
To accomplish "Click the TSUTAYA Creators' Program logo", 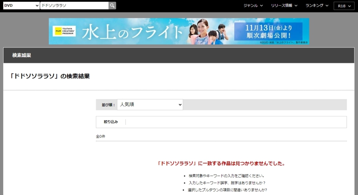I will tap(64, 31).
